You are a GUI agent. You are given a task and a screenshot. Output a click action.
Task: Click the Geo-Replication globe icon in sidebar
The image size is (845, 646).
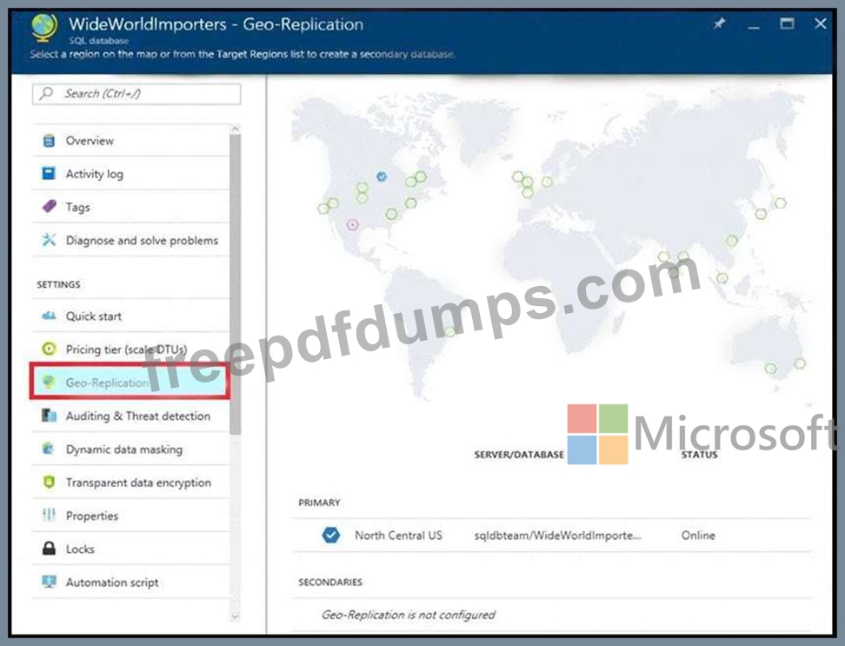(x=49, y=382)
